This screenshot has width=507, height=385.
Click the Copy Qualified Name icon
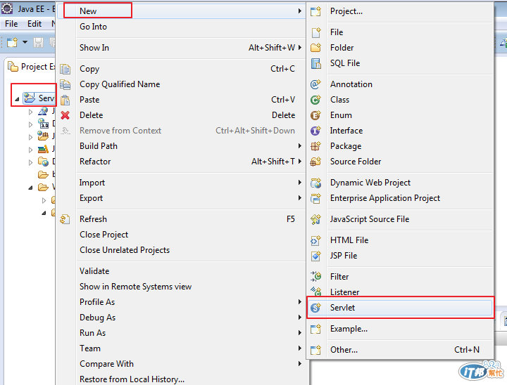[x=65, y=84]
